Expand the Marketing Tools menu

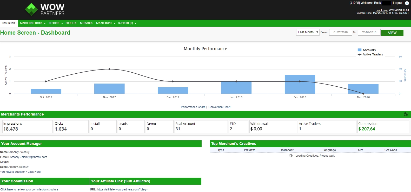(x=33, y=23)
